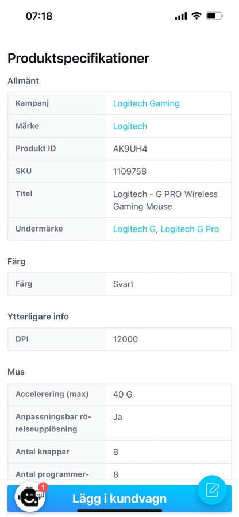Tap the Antal knappar row
239x517 pixels.
pyautogui.click(x=119, y=452)
